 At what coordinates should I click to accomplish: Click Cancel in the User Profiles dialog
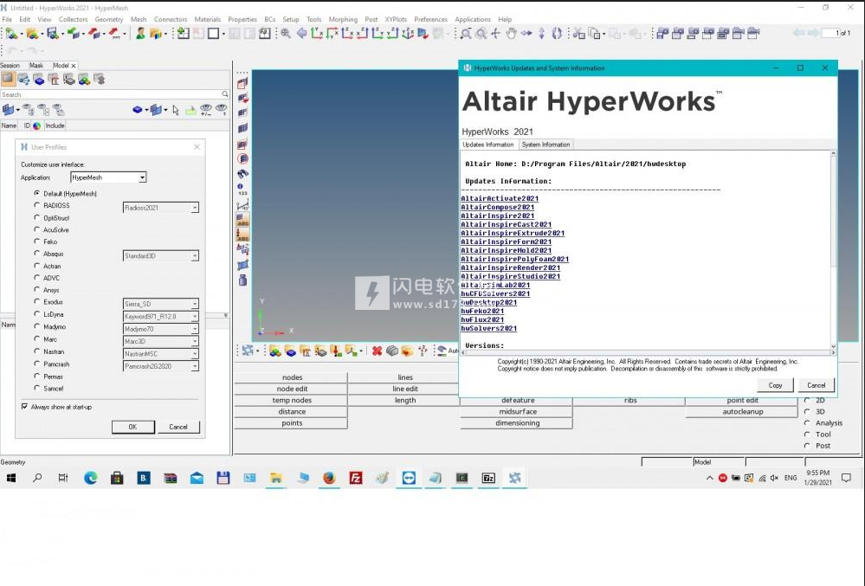178,427
